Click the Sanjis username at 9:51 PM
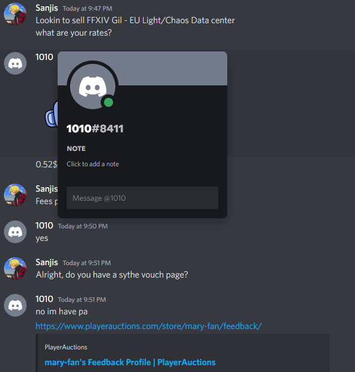The width and height of the screenshot is (355, 372). (x=47, y=262)
